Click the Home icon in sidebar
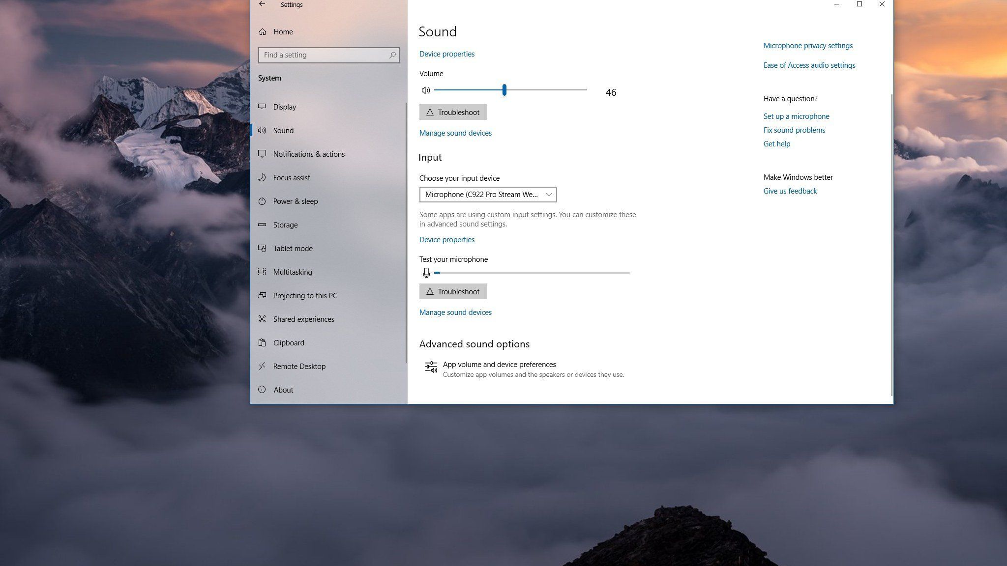 (x=263, y=32)
